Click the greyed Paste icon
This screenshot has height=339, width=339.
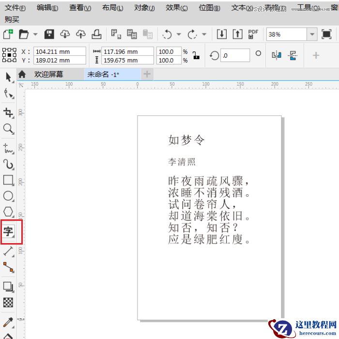148,34
